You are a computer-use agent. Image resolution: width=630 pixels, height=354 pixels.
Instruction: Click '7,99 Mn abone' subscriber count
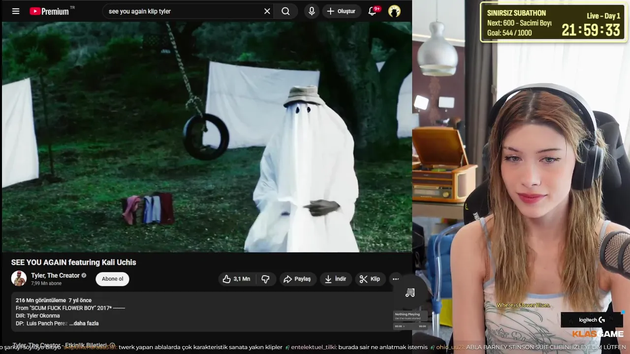pos(46,284)
